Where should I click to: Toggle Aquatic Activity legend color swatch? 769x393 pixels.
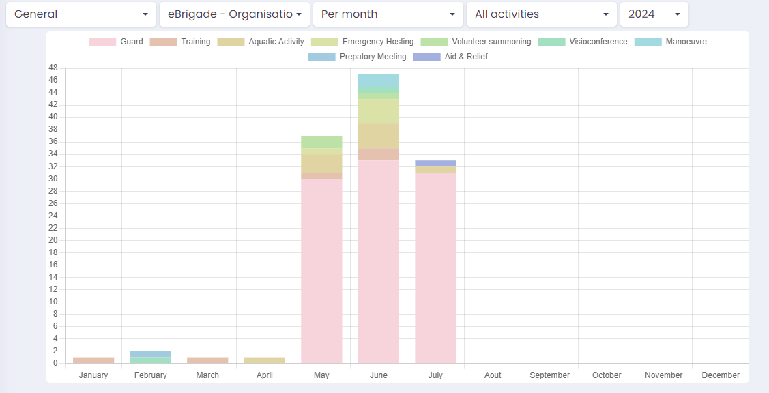231,42
